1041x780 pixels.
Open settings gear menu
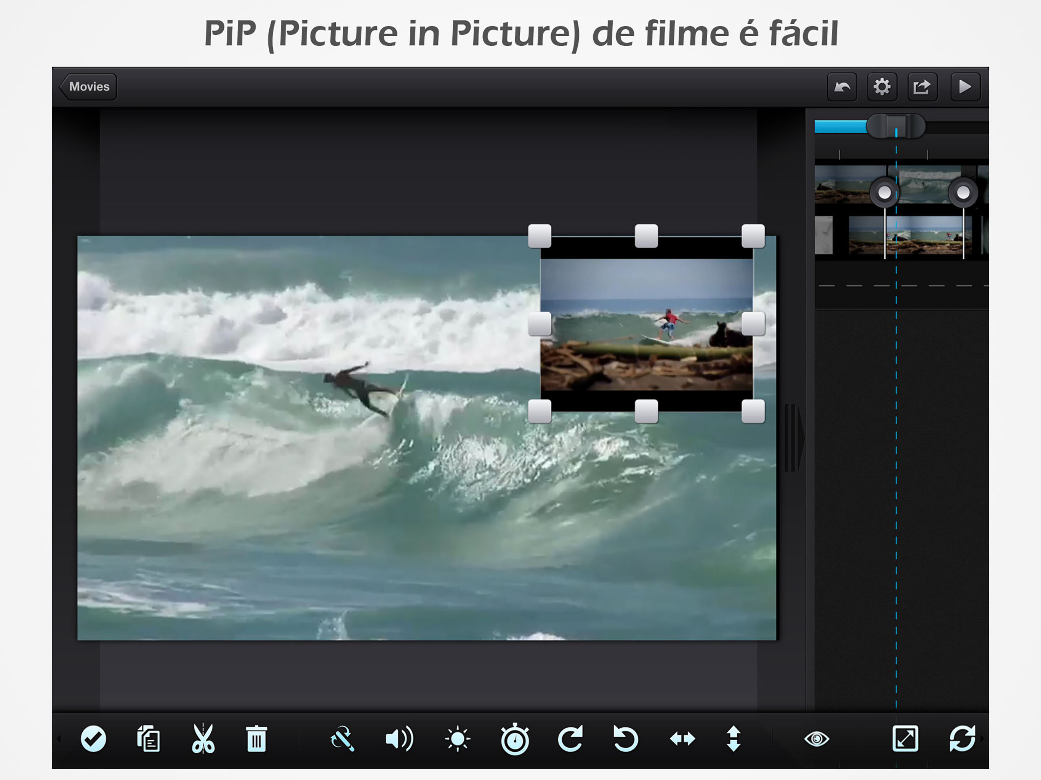tap(882, 87)
